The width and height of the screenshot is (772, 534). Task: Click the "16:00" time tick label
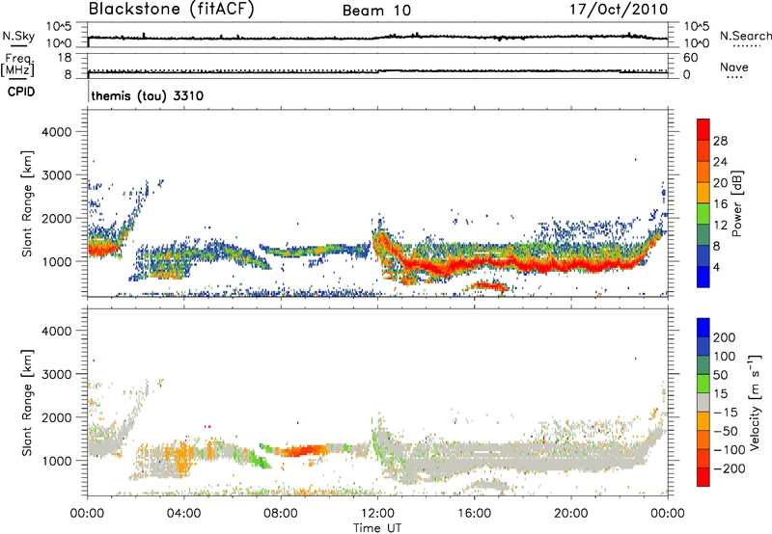[474, 514]
